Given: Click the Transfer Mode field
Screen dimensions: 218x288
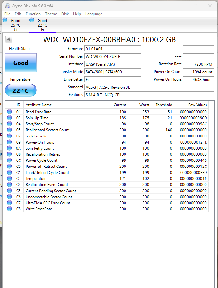Looking at the screenshot, I should pos(113,72).
